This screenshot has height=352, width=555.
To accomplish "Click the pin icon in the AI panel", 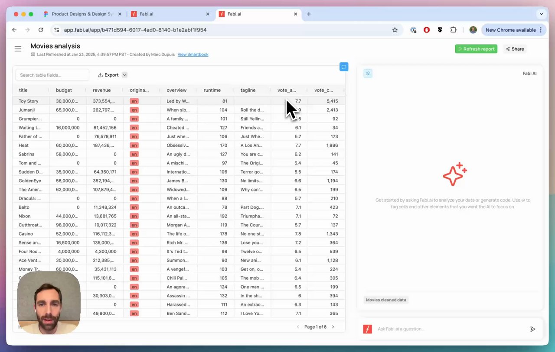I will coord(368,74).
